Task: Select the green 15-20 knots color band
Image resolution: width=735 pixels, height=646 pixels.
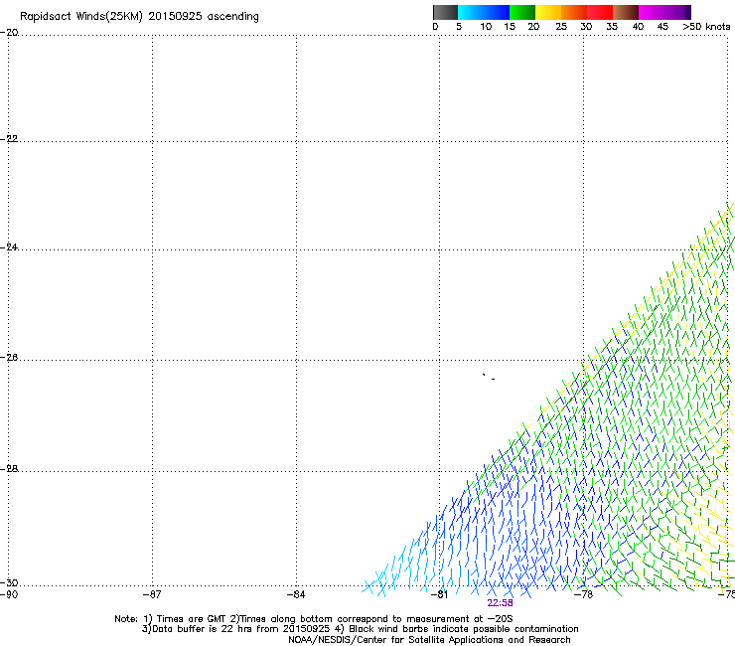Action: (x=522, y=12)
